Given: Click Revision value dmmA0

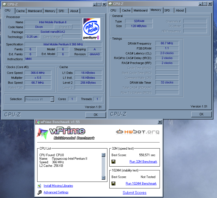Looking at the screenshot, I should click(95, 54).
